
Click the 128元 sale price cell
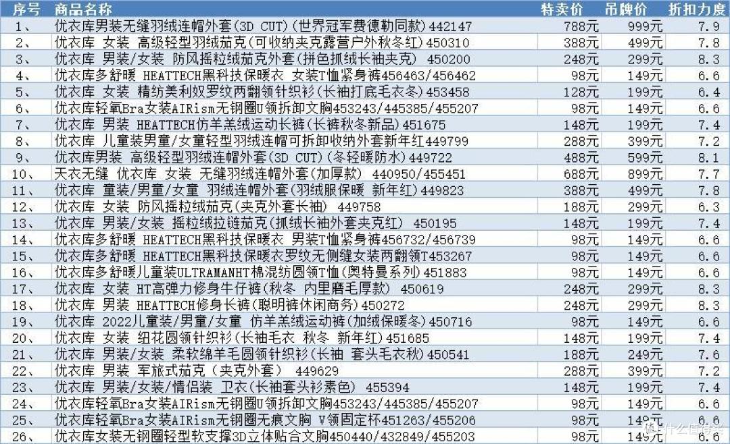581,92
